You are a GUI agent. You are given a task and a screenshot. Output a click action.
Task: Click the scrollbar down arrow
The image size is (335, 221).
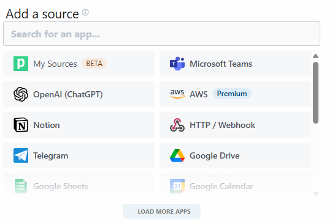point(315,194)
